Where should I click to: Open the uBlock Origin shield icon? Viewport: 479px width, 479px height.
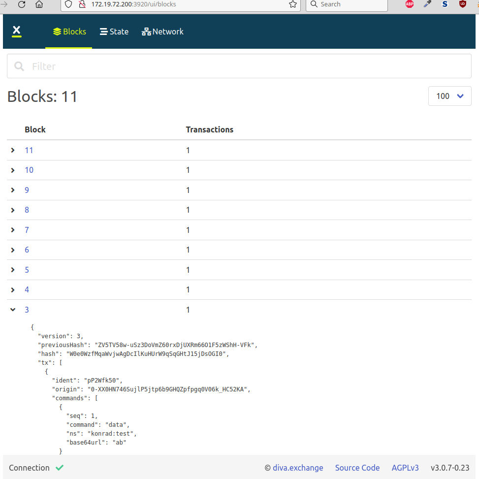coord(462,4)
